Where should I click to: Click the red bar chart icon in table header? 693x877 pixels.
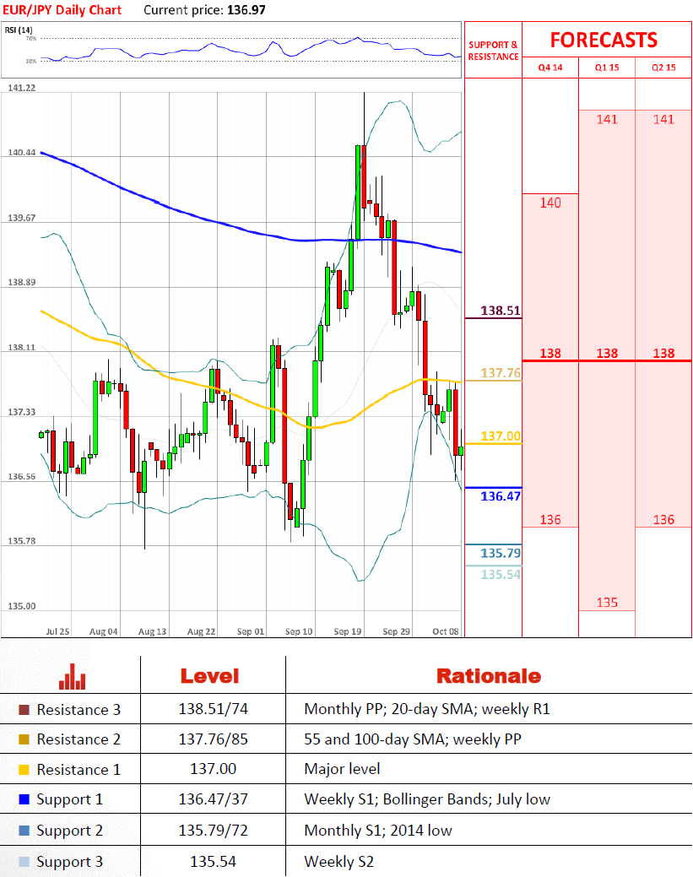click(72, 676)
